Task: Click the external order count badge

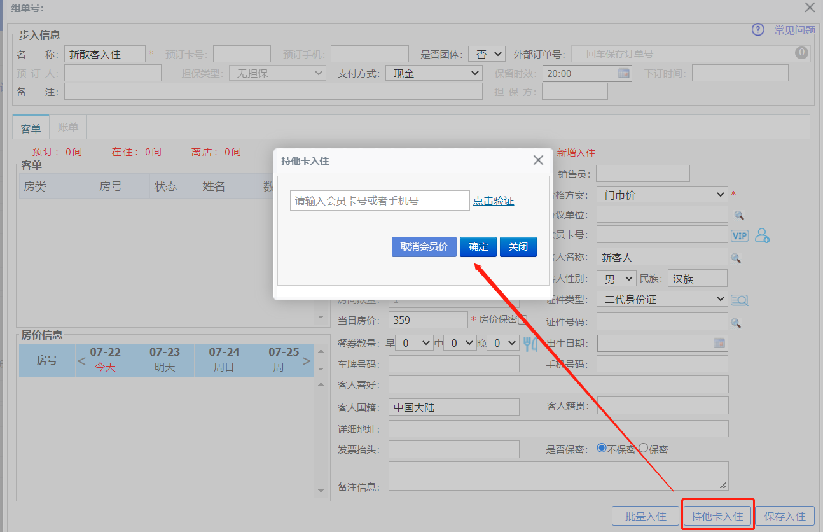Action: (801, 53)
